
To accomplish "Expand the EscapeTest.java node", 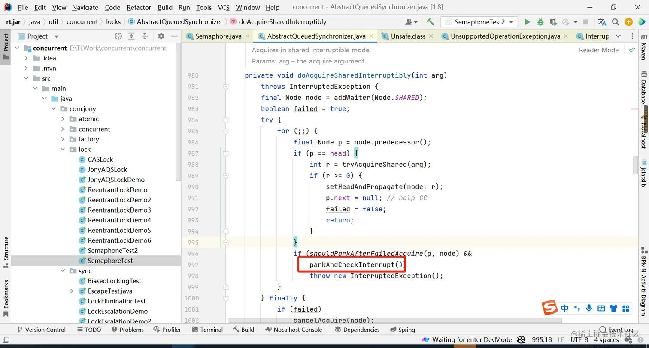I will pyautogui.click(x=72, y=291).
